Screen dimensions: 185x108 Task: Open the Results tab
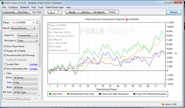[72, 12]
